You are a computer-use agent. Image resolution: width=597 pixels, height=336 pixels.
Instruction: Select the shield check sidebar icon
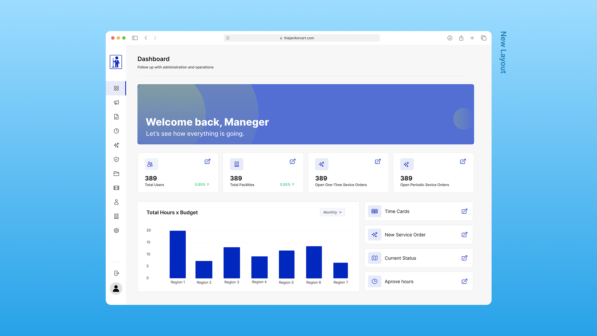pyautogui.click(x=116, y=159)
